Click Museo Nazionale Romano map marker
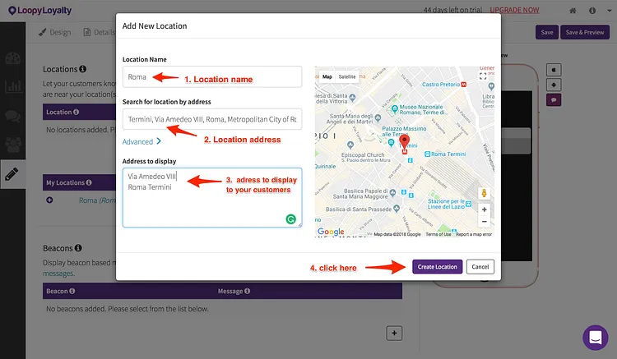Screen dimensions: 617x359 (x=395, y=109)
